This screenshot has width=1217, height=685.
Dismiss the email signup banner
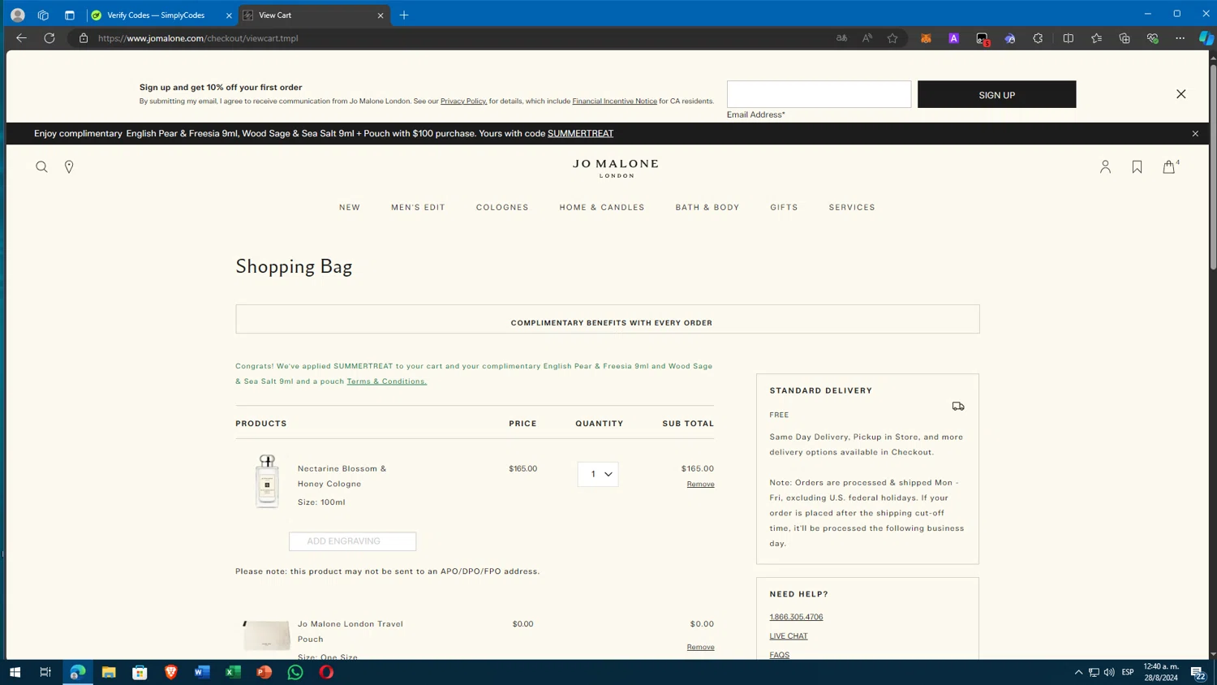[x=1181, y=94]
